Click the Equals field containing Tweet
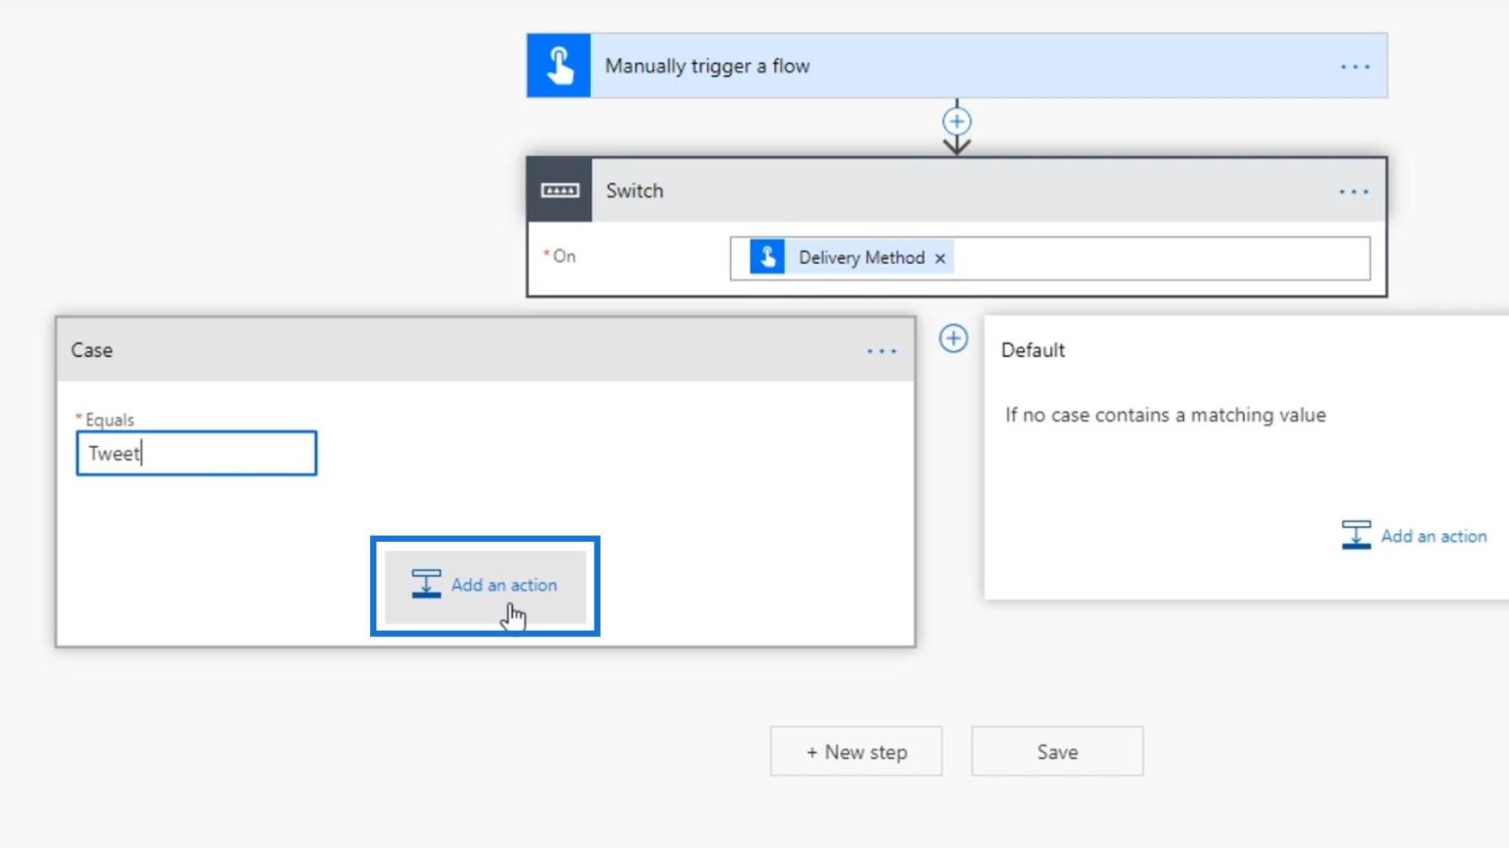Viewport: 1509px width, 848px height. (197, 453)
